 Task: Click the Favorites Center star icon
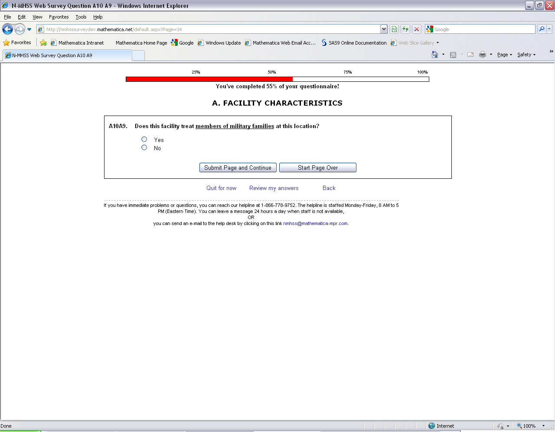click(6, 42)
